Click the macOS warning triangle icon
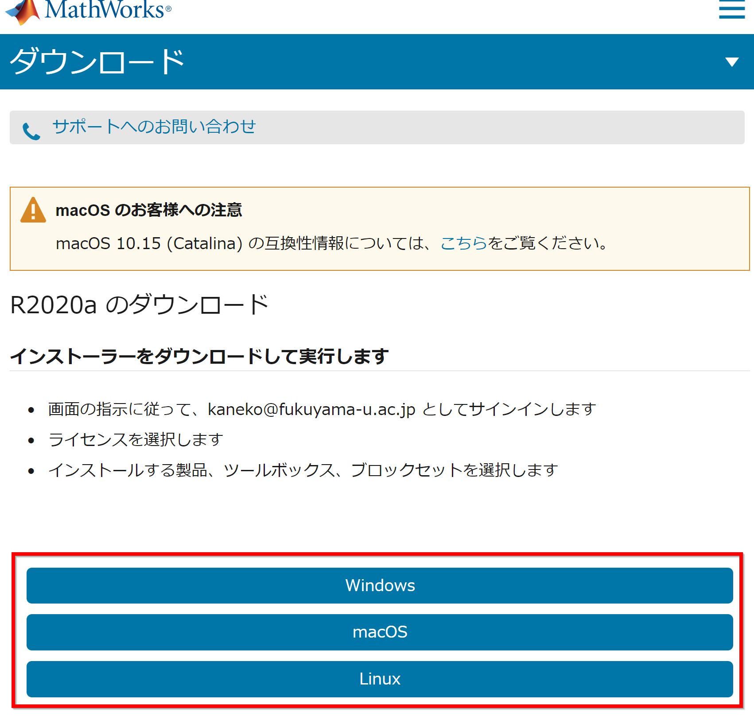Image resolution: width=754 pixels, height=723 pixels. tap(33, 210)
